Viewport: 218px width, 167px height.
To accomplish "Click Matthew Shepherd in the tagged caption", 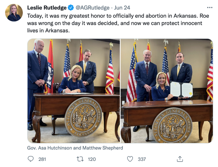I will pyautogui.click(x=103, y=148).
